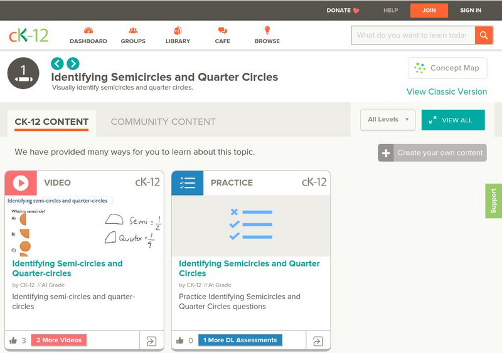Switch to CK-12 Content tab

tap(51, 122)
